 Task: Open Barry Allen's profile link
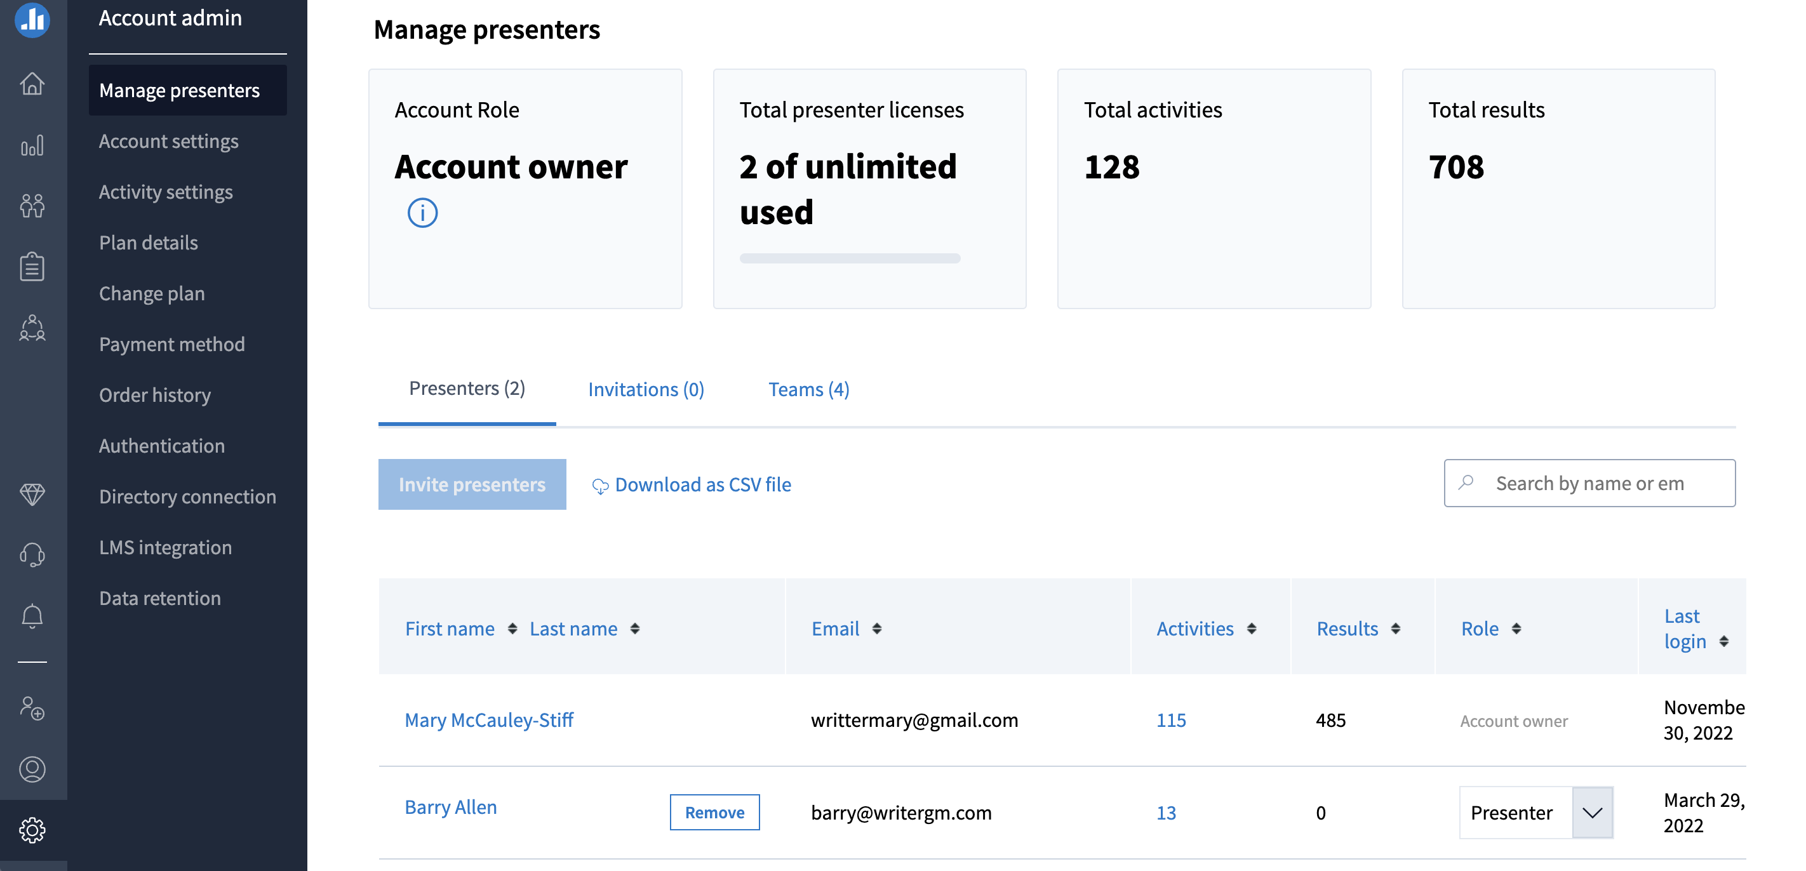(451, 808)
